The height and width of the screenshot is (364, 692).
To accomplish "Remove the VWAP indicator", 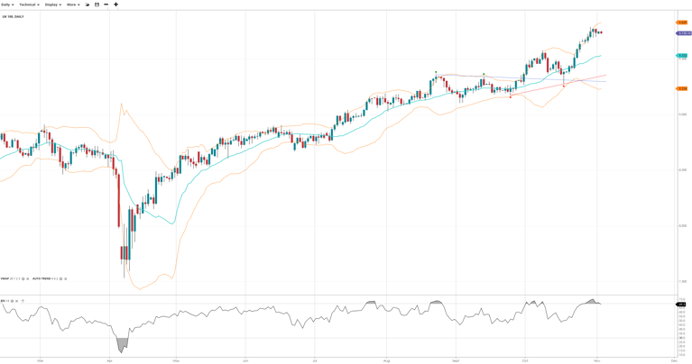I will tap(28, 278).
